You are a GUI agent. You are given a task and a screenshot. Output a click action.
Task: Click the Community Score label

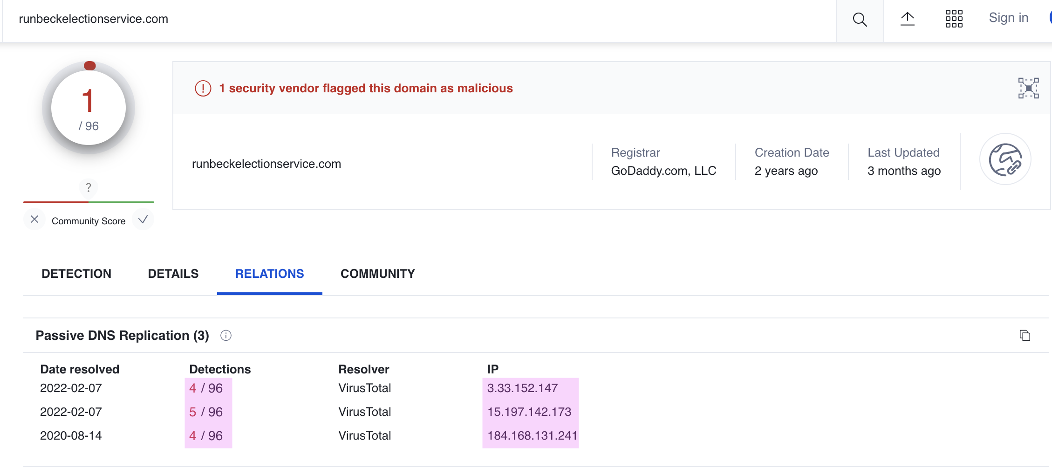click(x=89, y=221)
